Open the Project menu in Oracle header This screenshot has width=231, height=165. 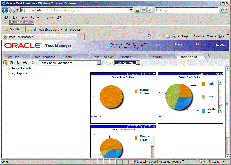158,44
